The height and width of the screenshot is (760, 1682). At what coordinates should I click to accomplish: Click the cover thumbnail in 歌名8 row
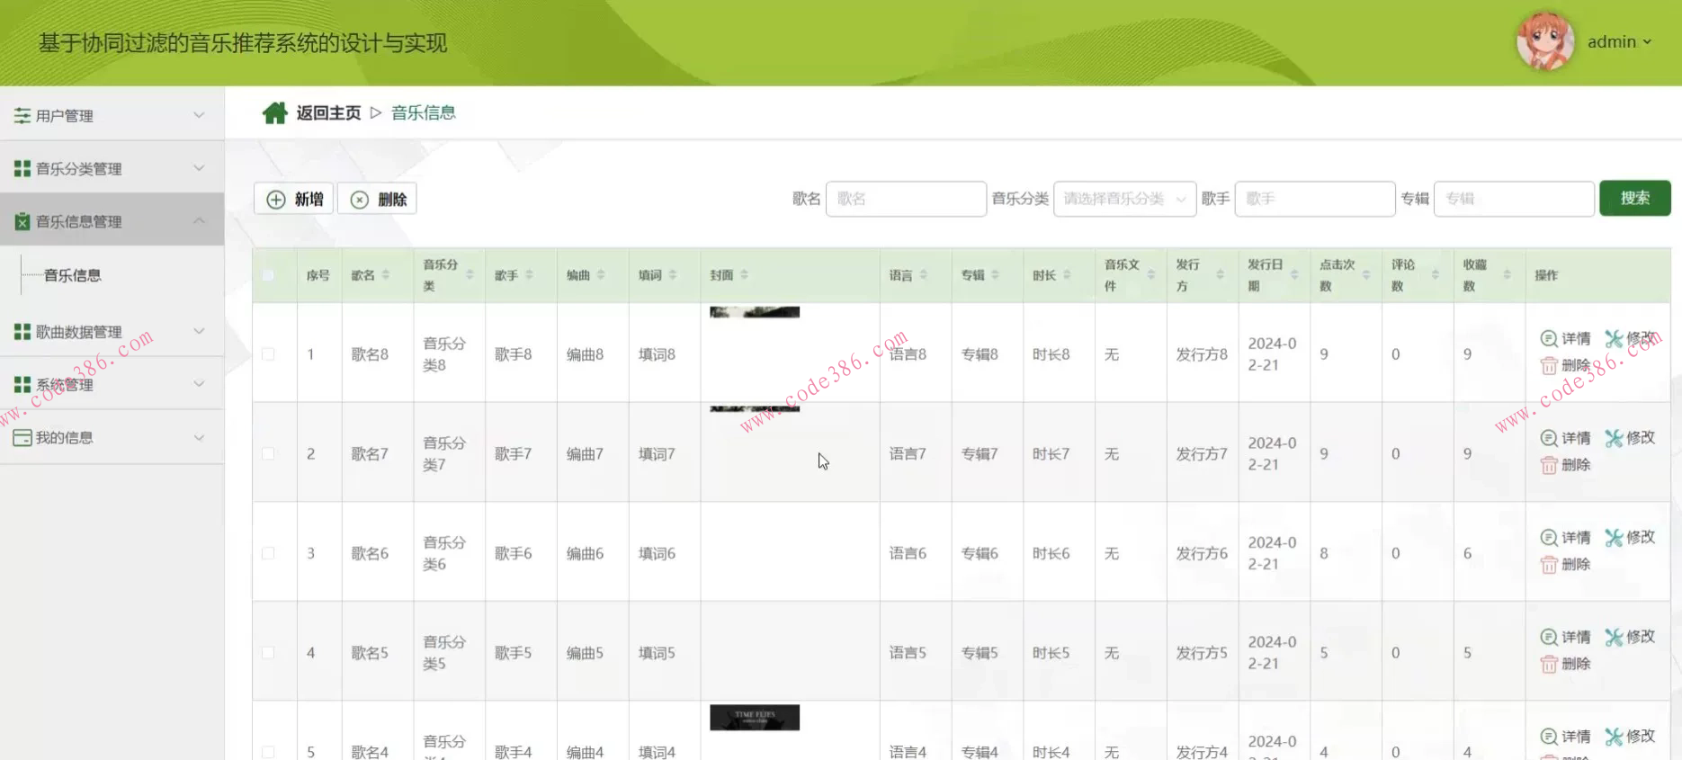[x=755, y=312]
